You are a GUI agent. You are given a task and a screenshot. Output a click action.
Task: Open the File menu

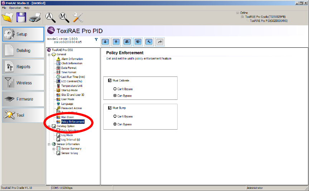(x=4, y=8)
